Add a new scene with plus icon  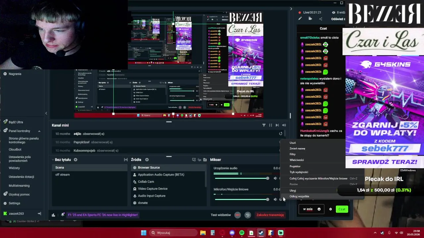(x=76, y=160)
